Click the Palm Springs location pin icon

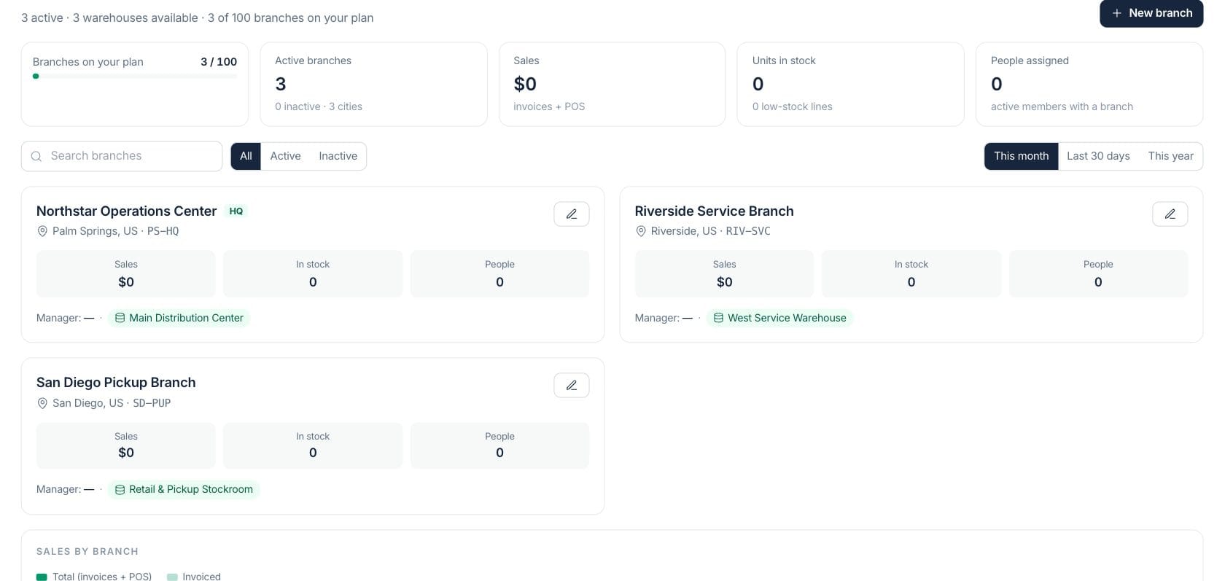[42, 231]
